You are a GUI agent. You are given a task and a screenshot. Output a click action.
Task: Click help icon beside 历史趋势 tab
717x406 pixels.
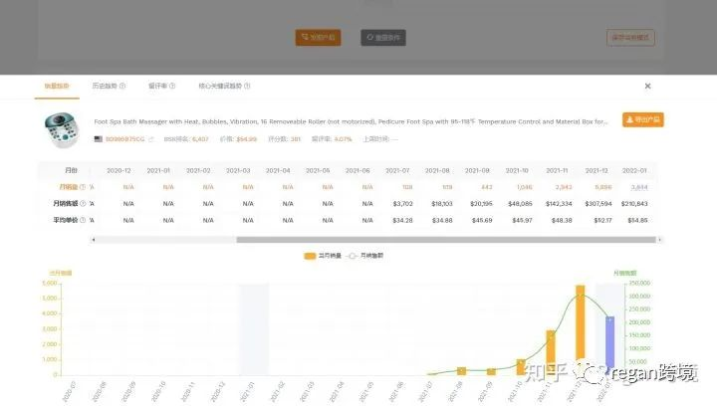[x=122, y=86]
